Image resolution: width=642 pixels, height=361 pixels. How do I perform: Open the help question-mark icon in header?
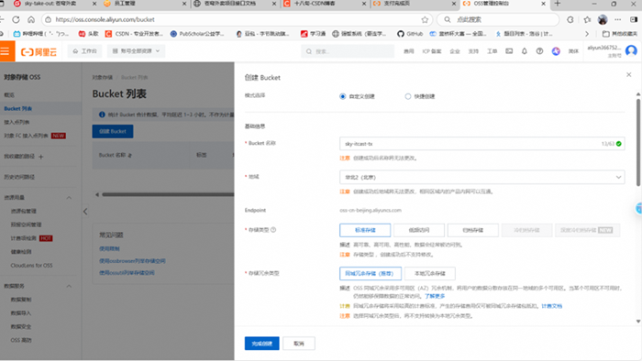pos(539,51)
